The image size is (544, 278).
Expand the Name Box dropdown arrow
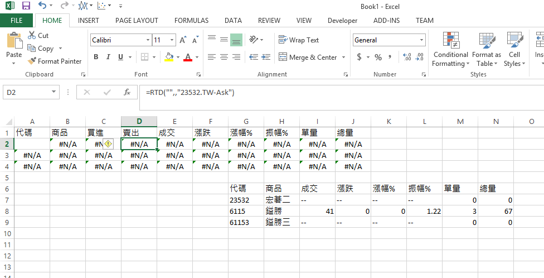[54, 92]
